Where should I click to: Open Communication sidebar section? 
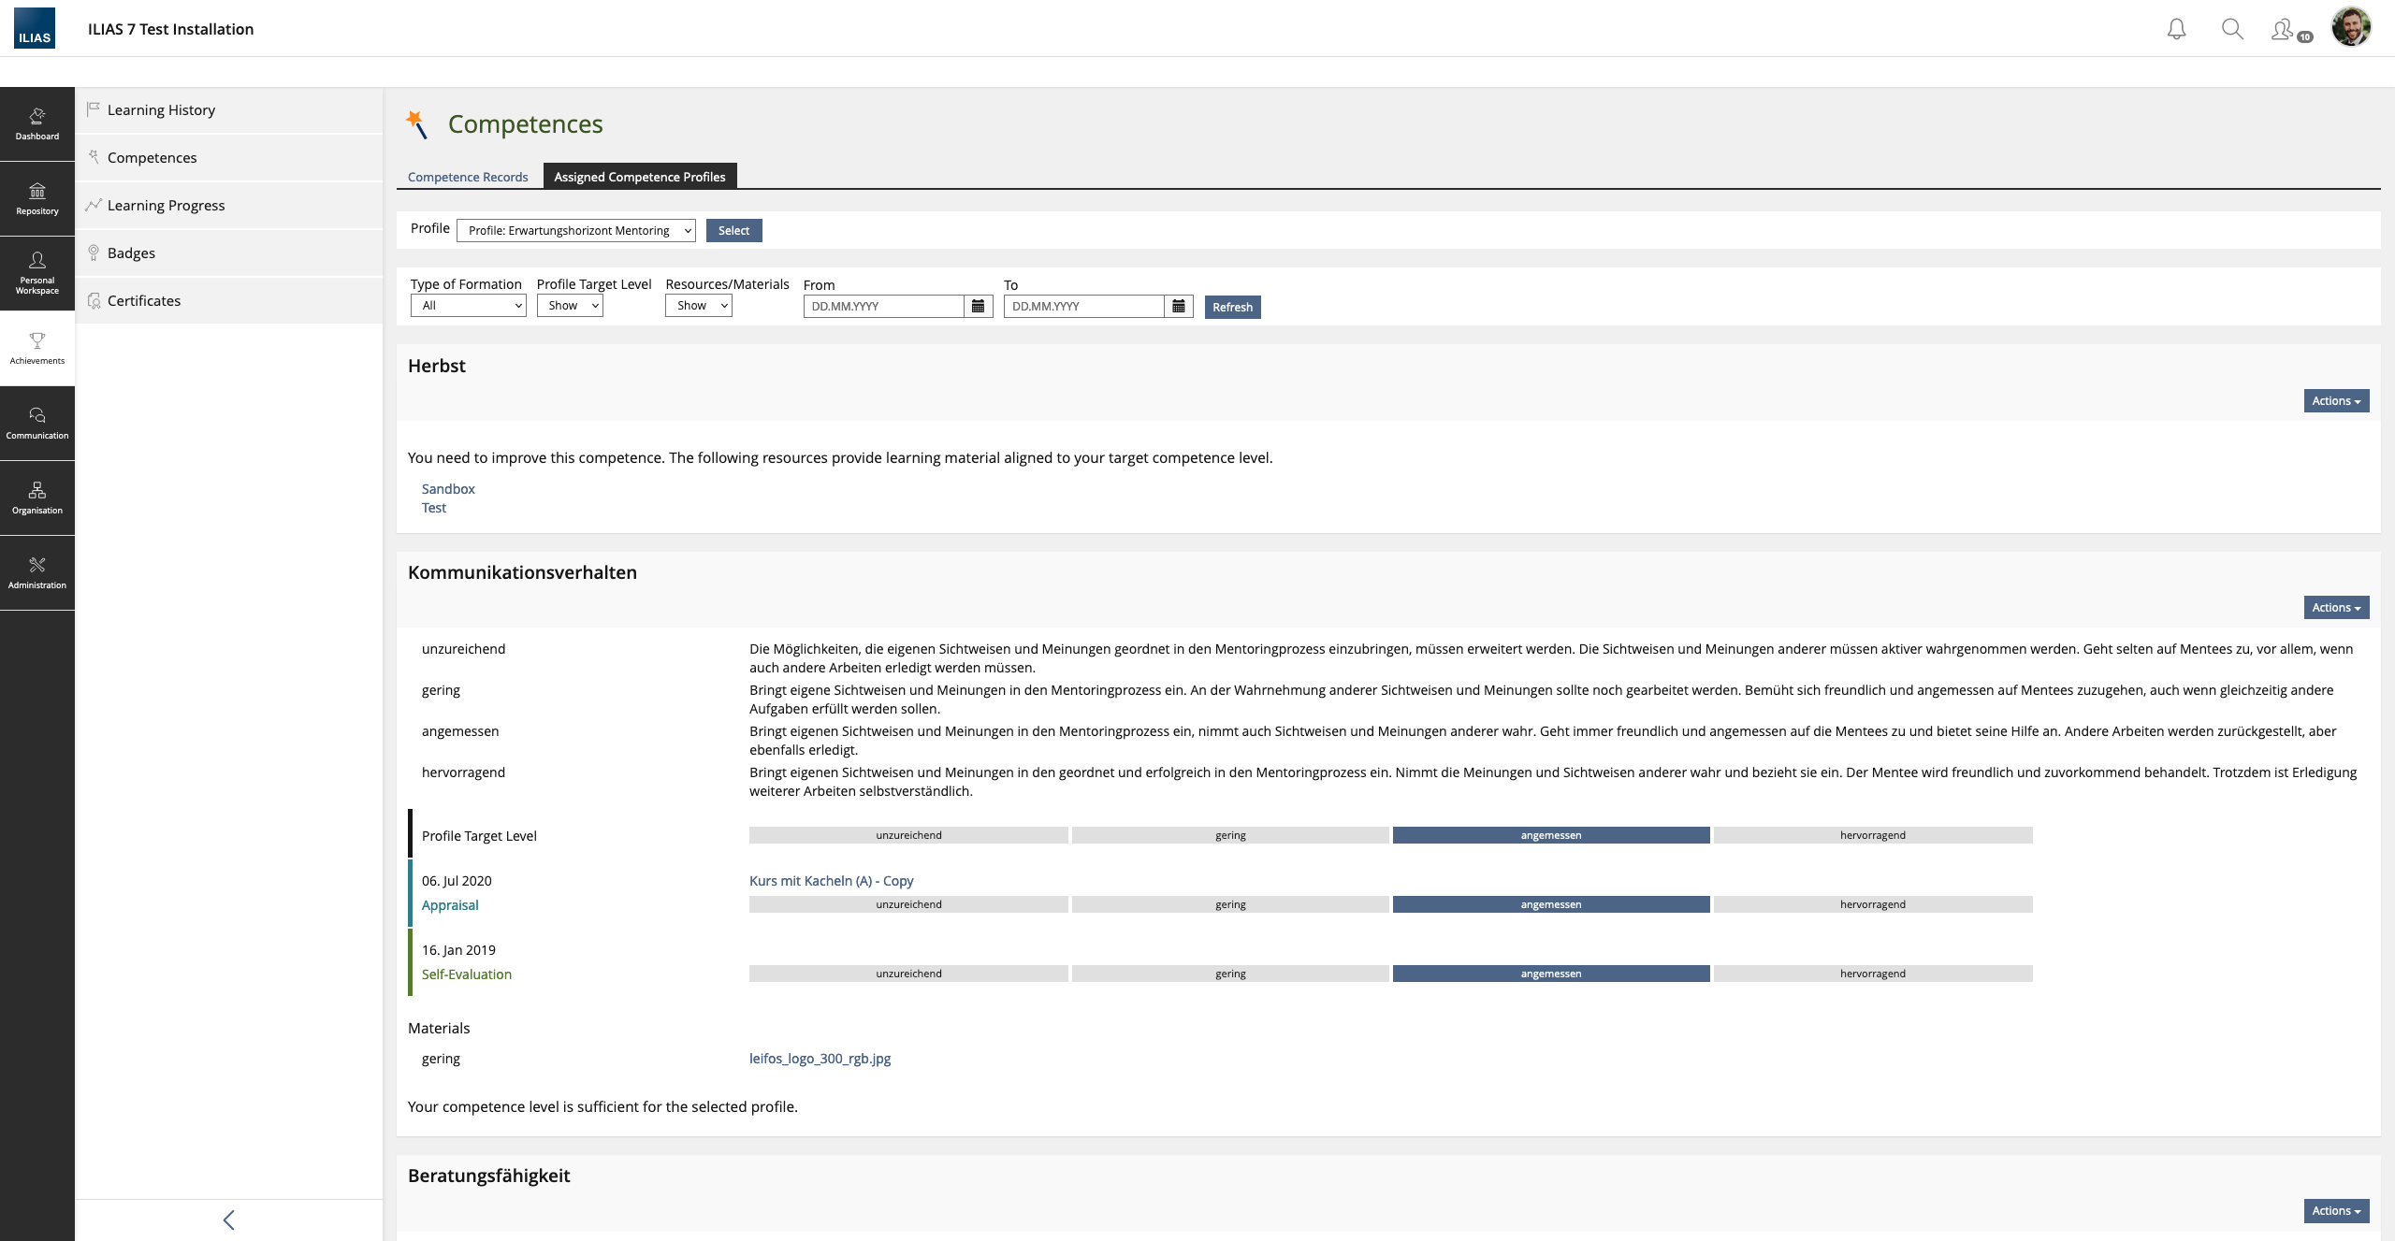click(x=37, y=423)
